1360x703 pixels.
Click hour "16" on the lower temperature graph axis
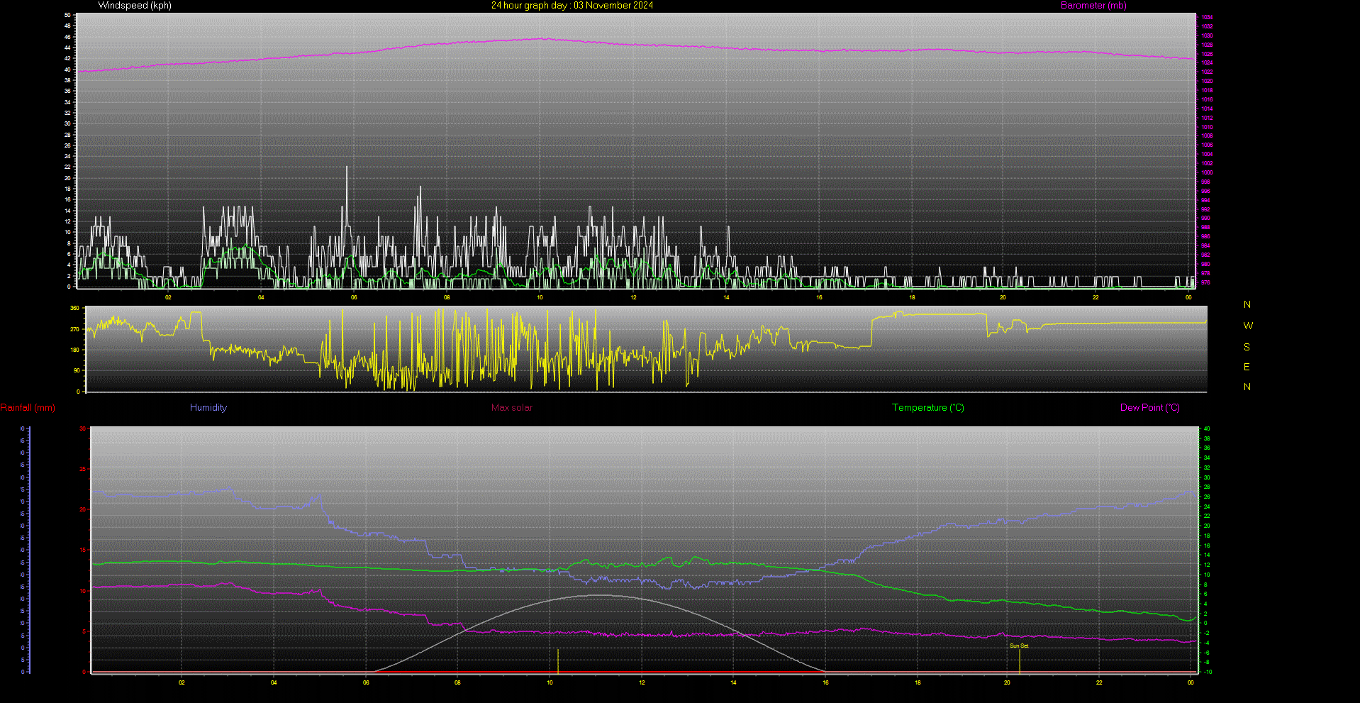pyautogui.click(x=825, y=682)
